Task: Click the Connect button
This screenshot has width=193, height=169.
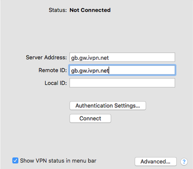Action: point(90,119)
